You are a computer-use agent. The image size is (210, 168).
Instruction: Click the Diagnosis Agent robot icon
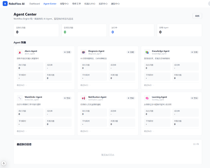click(84, 52)
